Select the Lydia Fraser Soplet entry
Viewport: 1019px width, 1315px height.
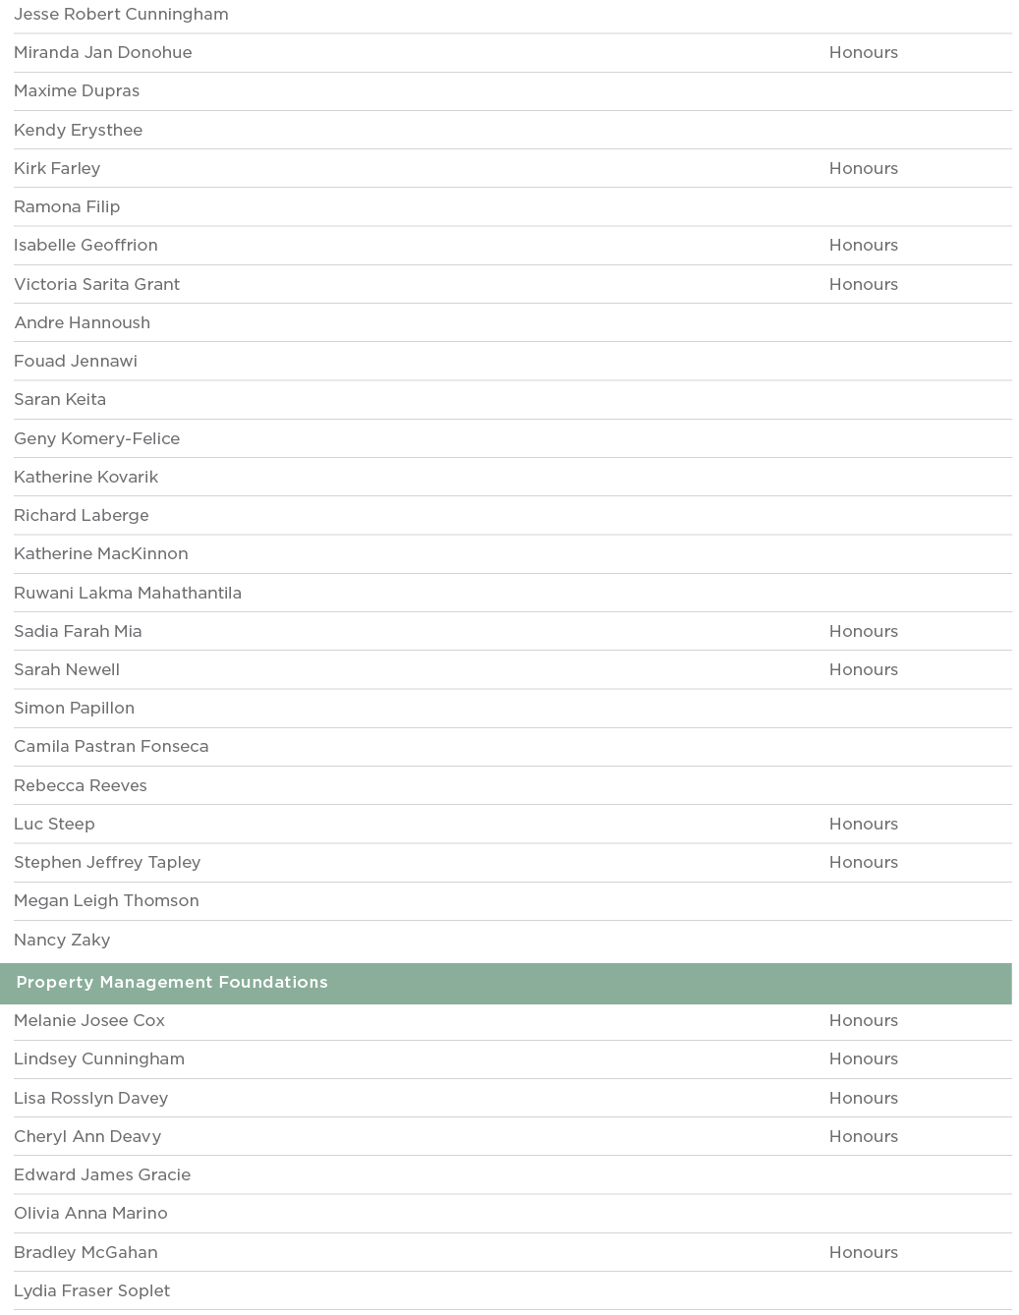[92, 1290]
